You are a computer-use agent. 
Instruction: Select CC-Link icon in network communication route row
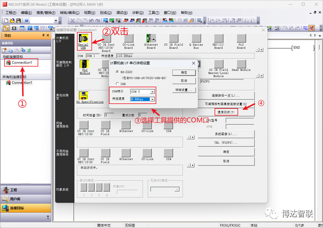click(147, 125)
